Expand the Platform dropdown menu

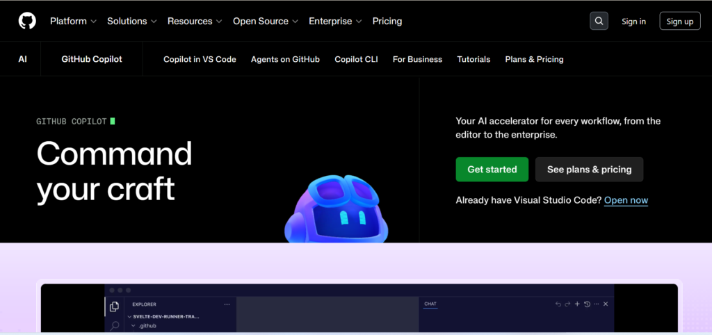click(x=74, y=21)
